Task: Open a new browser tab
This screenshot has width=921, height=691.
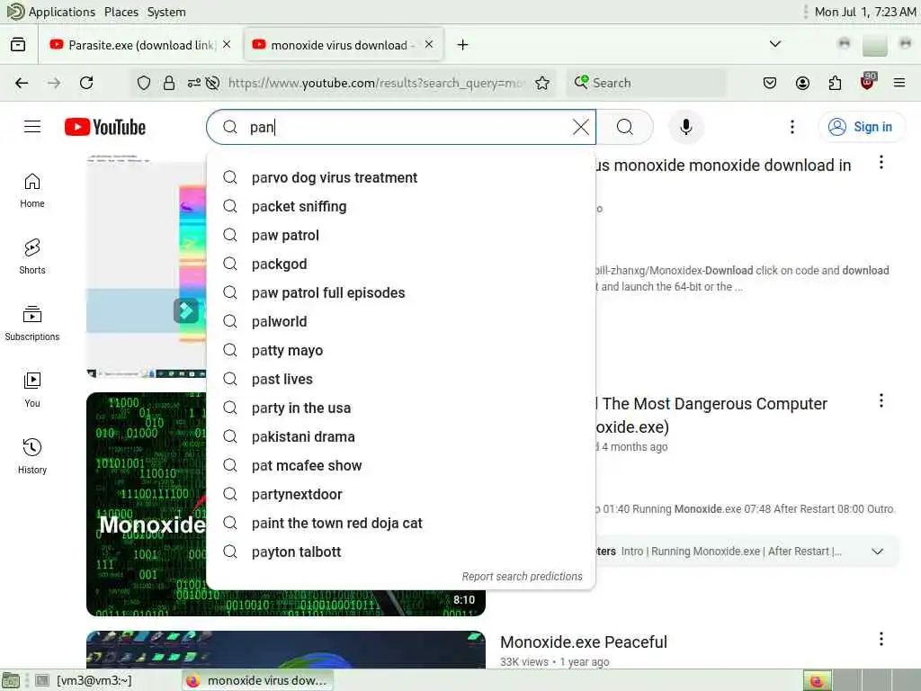Action: pos(463,45)
